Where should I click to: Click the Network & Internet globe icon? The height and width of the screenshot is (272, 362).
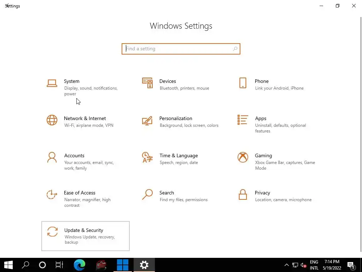[x=52, y=120]
